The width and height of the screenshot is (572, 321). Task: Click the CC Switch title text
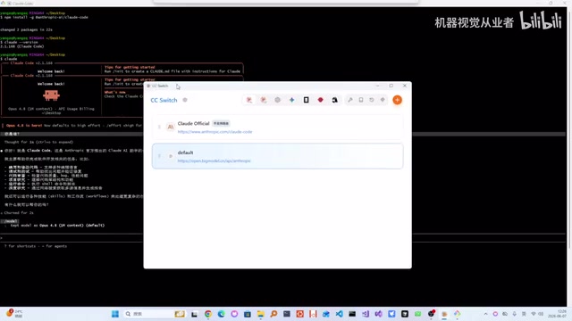point(164,100)
